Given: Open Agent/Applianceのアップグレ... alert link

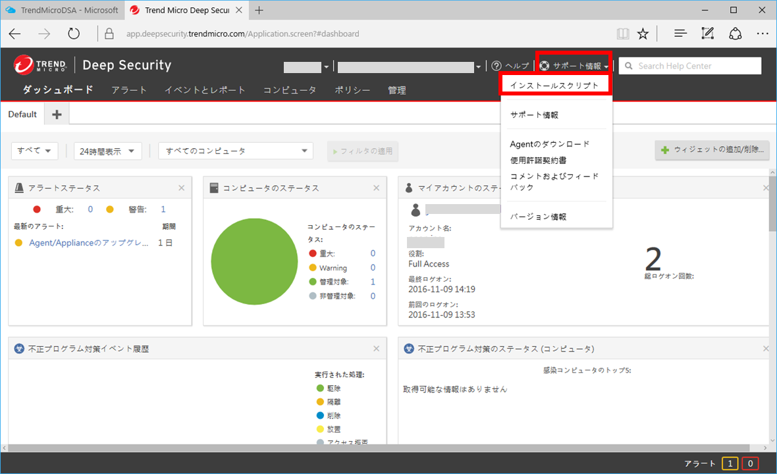Looking at the screenshot, I should (x=89, y=243).
